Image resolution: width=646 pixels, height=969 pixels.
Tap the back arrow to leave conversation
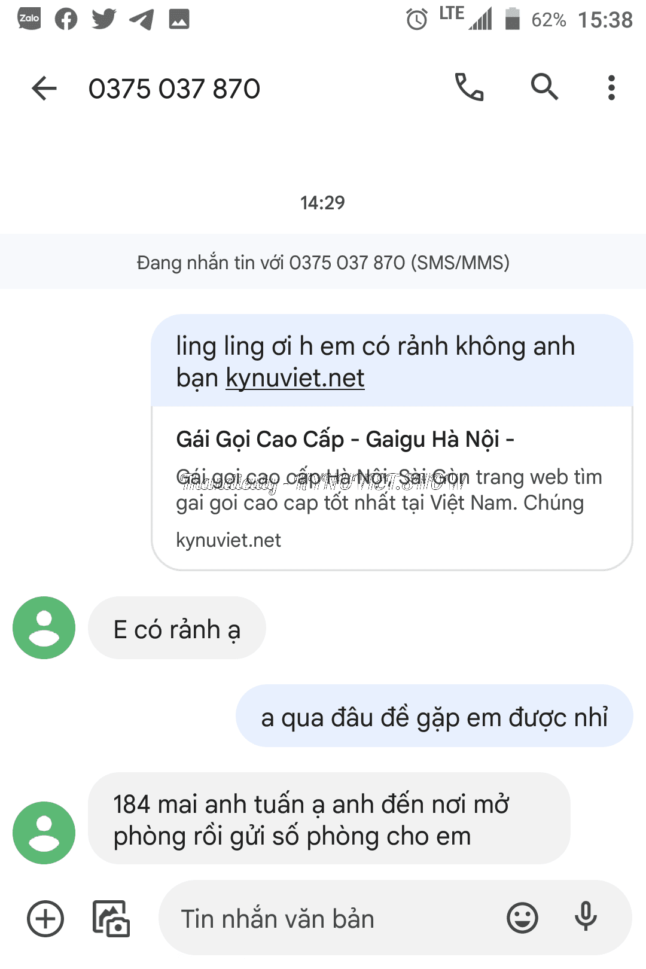point(44,89)
